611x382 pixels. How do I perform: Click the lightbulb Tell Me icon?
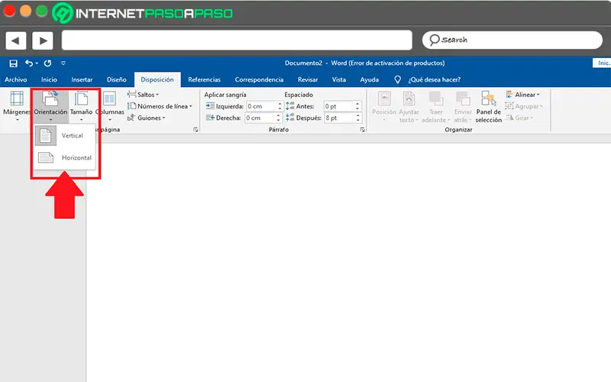(x=397, y=79)
